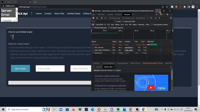This screenshot has height=112, width=200.
Task: Bookmark this page with star icon
Action: click(167, 7)
